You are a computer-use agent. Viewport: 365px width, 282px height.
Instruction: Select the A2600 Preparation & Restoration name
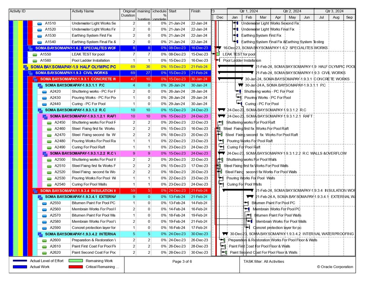[94, 240]
